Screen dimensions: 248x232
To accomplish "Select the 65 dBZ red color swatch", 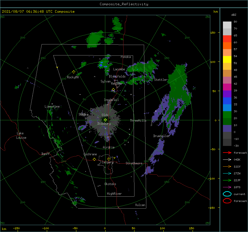I will click(x=227, y=39).
